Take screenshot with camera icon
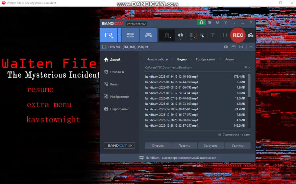Image resolution: width=296 pixels, height=184 pixels. coord(251,35)
